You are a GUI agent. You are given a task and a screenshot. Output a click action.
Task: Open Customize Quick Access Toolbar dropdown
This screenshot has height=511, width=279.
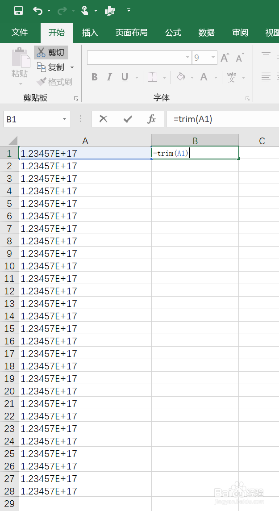click(x=129, y=10)
